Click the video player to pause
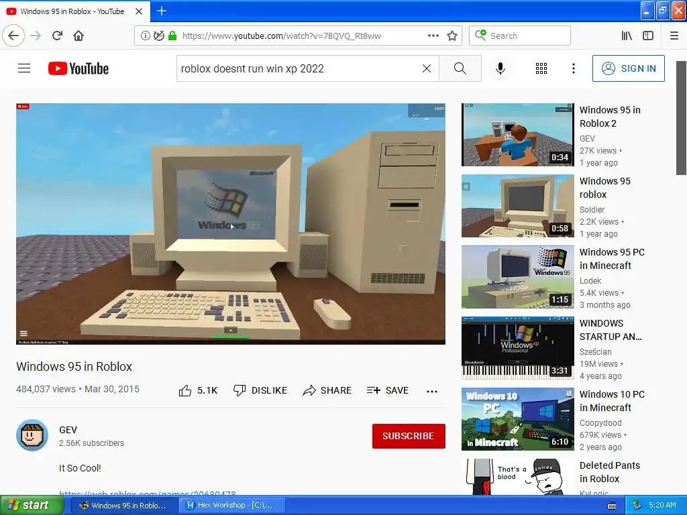The image size is (687, 515). pos(231,224)
